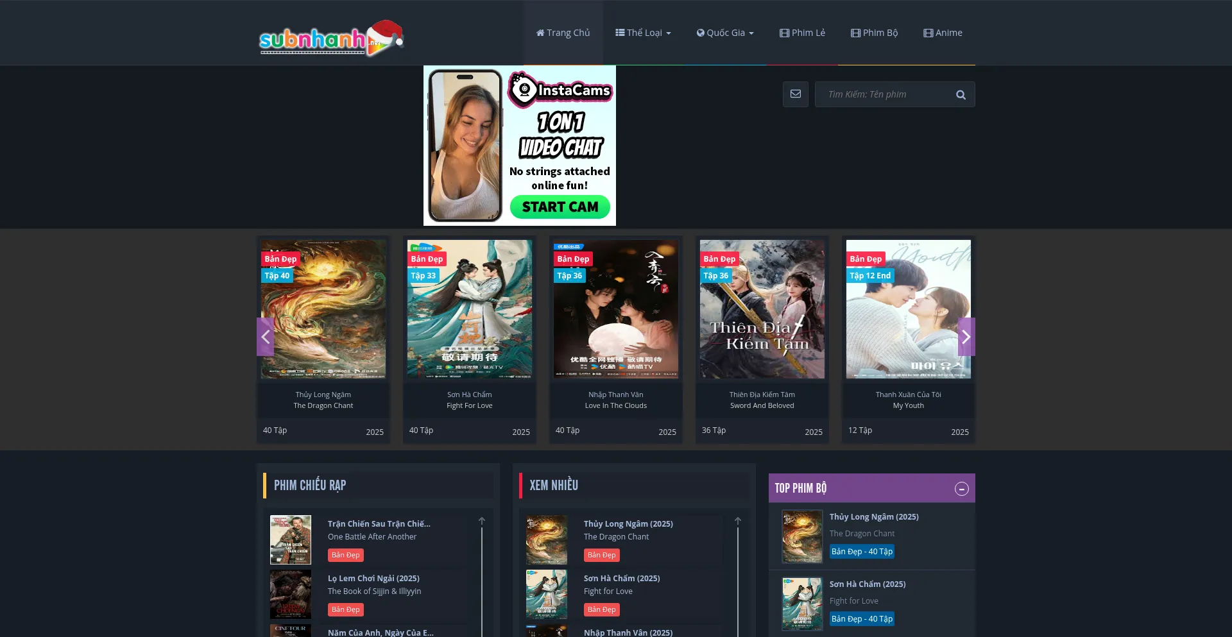This screenshot has width=1232, height=637.
Task: Collapse the Top Phim Bộ panel
Action: [961, 489]
